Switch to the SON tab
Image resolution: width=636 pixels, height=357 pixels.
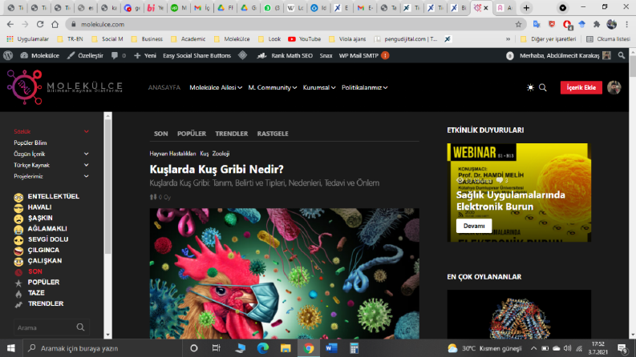(160, 134)
